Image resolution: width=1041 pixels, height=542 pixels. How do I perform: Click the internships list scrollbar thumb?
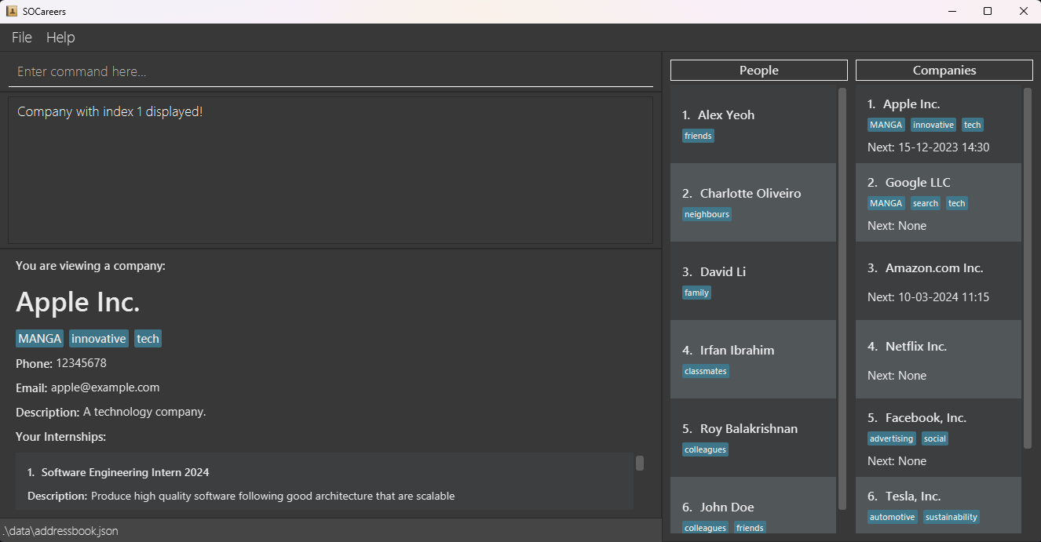click(x=640, y=464)
